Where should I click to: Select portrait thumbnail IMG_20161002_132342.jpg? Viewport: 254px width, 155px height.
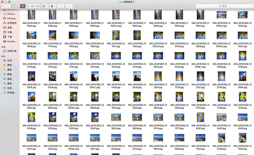pyautogui.click(x=31, y=76)
